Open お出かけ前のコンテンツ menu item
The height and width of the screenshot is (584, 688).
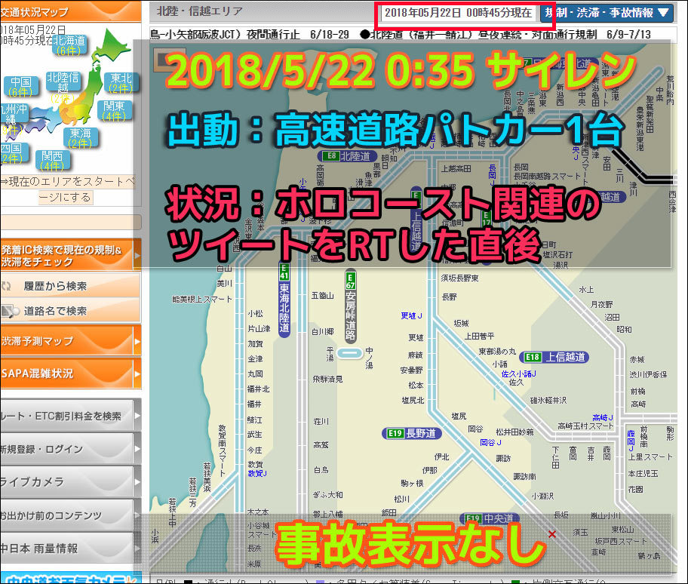[70, 515]
